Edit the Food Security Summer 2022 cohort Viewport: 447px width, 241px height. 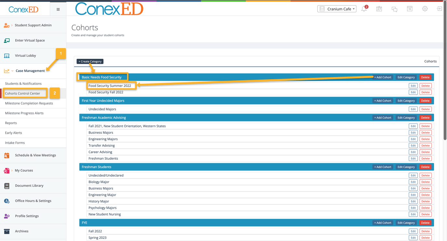[413, 85]
